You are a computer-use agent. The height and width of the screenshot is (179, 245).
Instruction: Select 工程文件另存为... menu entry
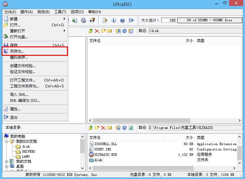pyautogui.click(x=35, y=86)
